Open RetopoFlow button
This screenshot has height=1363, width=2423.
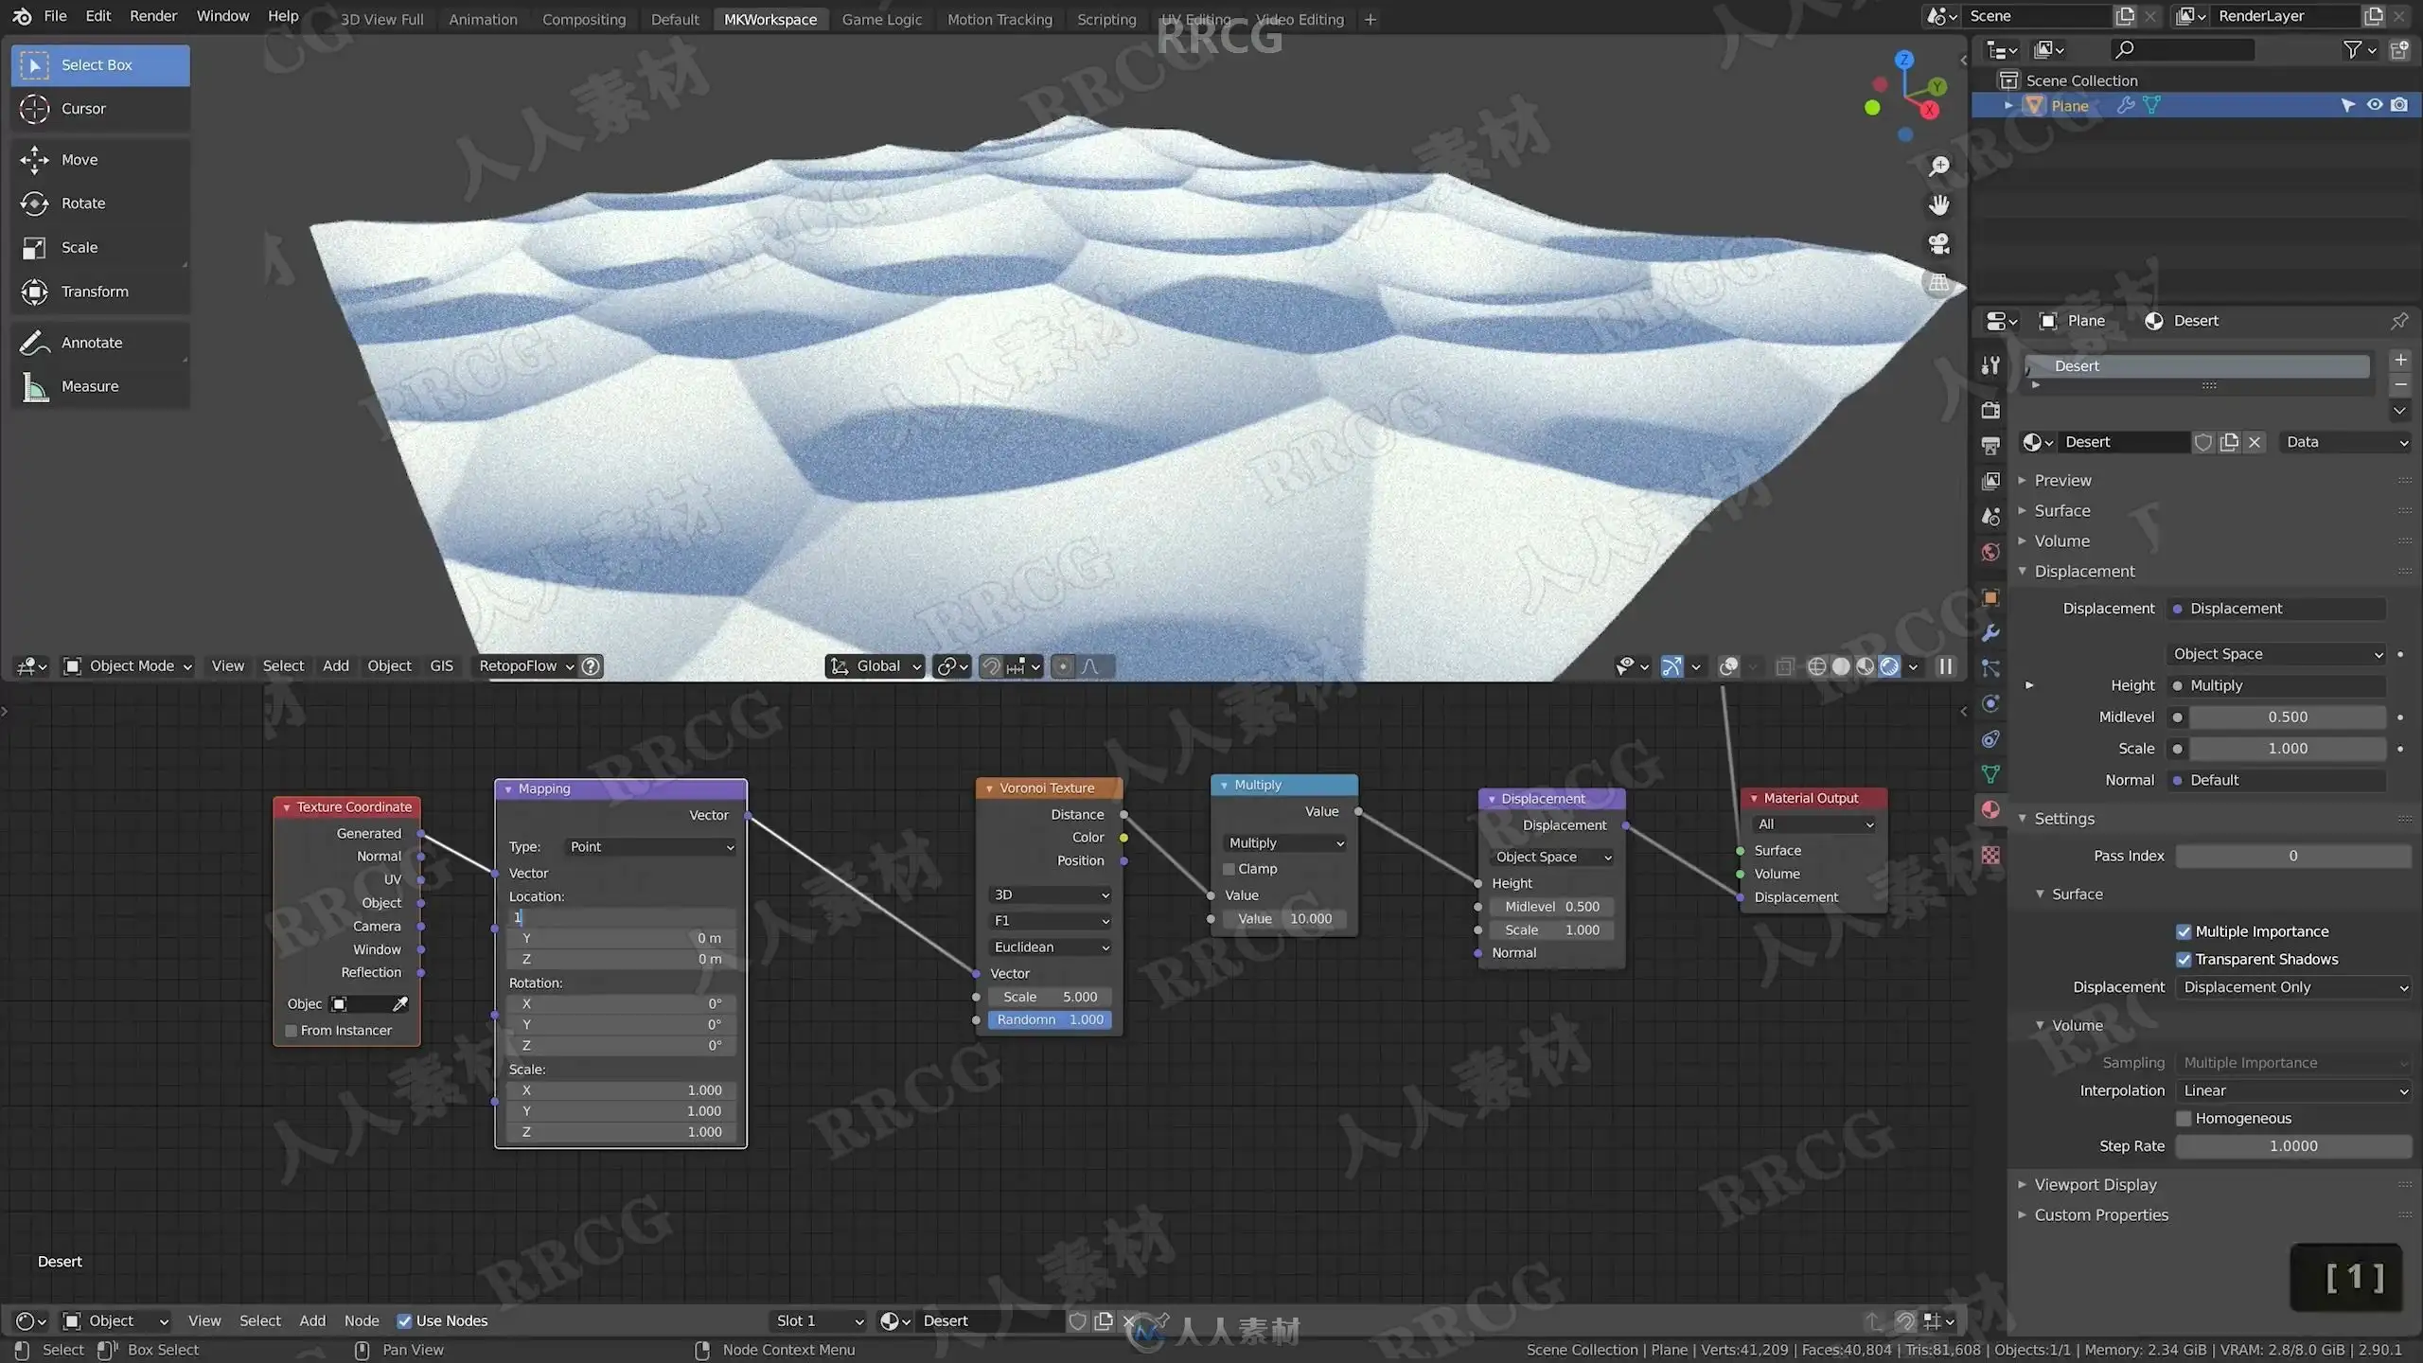(525, 665)
